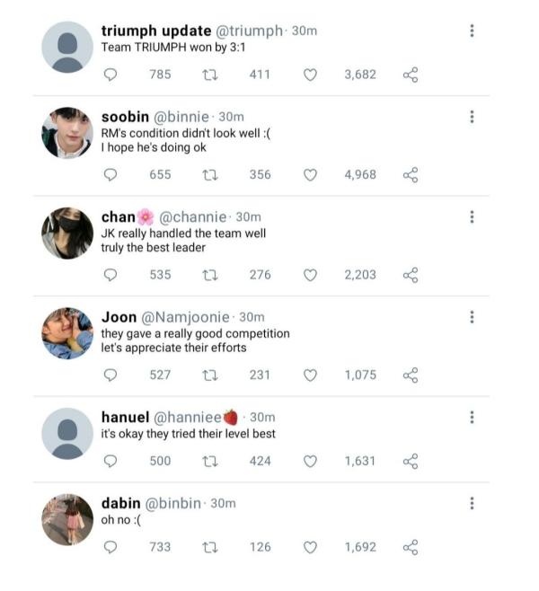Retweet dabin's 'oh no' tweet

pos(210,547)
